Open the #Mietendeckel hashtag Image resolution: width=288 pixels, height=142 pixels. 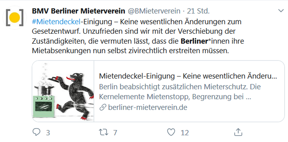(56, 22)
